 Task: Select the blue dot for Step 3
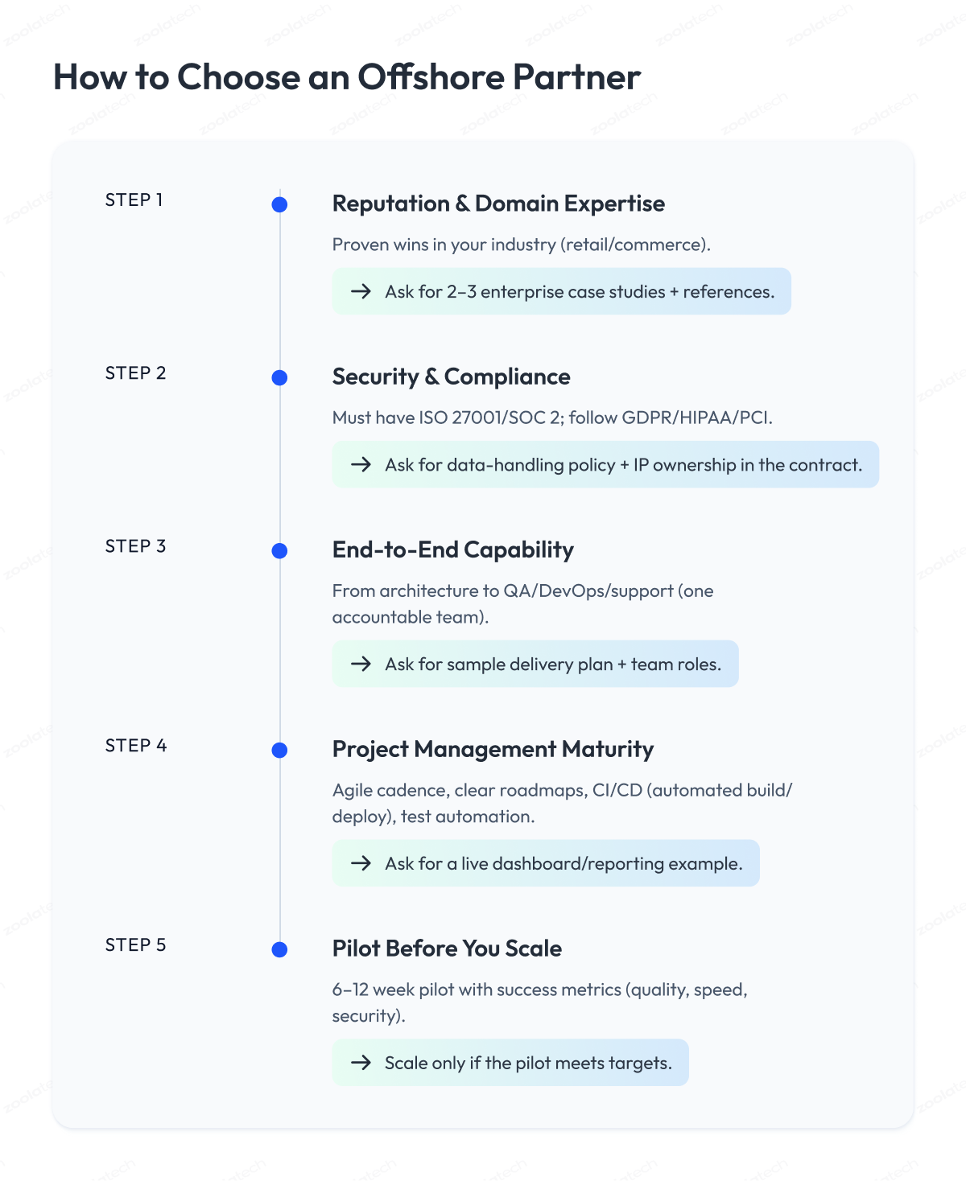point(279,550)
